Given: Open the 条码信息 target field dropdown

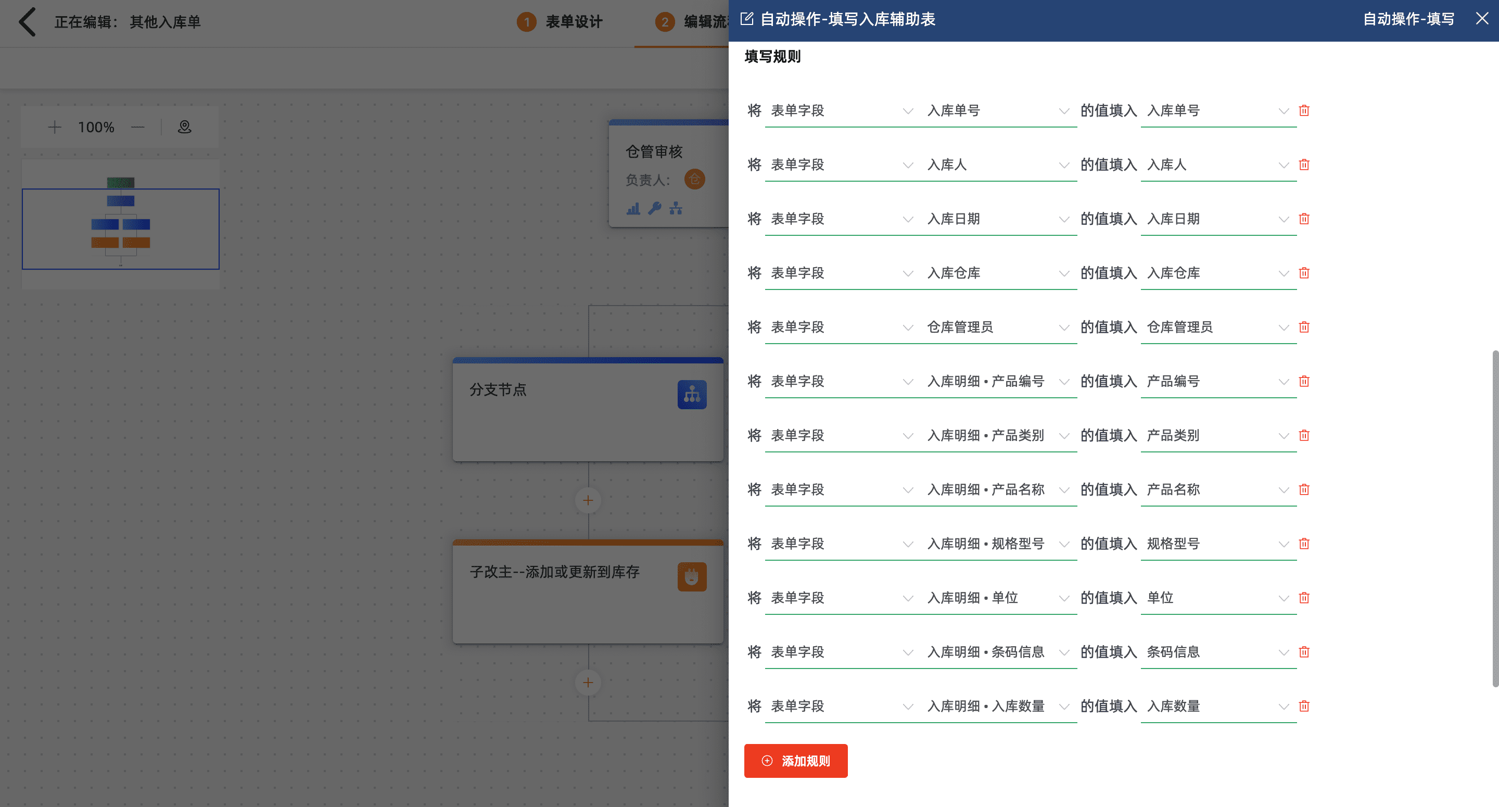Looking at the screenshot, I should click(x=1217, y=652).
